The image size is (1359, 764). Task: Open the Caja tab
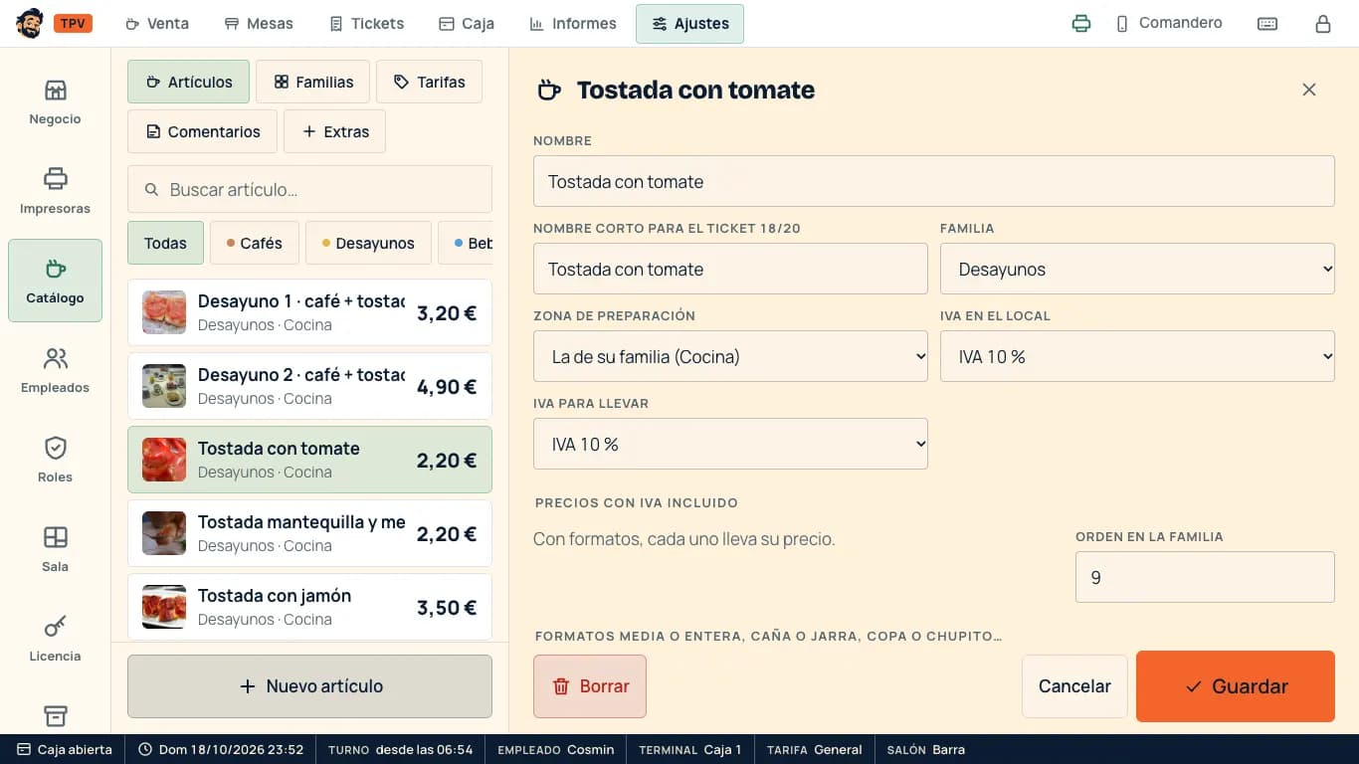point(467,24)
